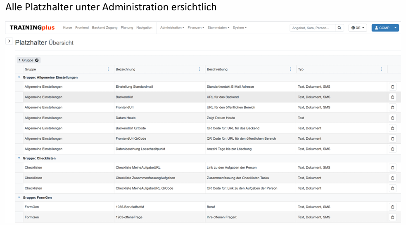Viewport: 406px width, 225px height.
Task: Click the COMP user button
Action: click(382, 28)
